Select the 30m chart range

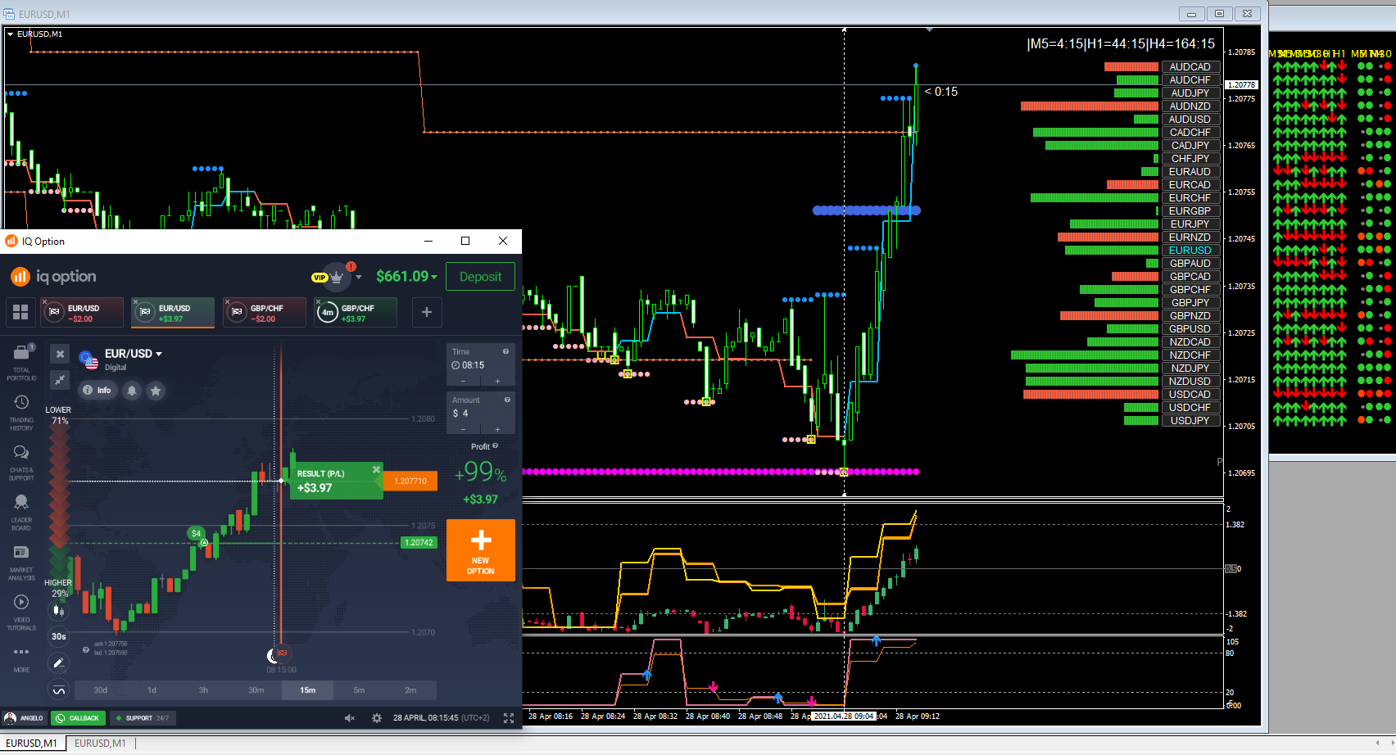point(256,690)
